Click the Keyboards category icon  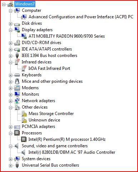[17, 75]
